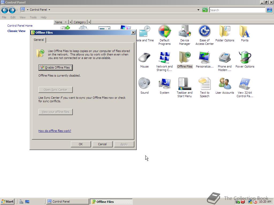
Task: Open the Help menu
Action: [44, 17]
